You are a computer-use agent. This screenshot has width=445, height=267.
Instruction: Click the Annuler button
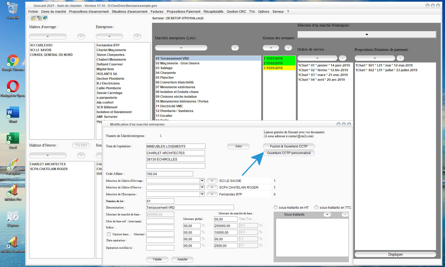point(182,259)
